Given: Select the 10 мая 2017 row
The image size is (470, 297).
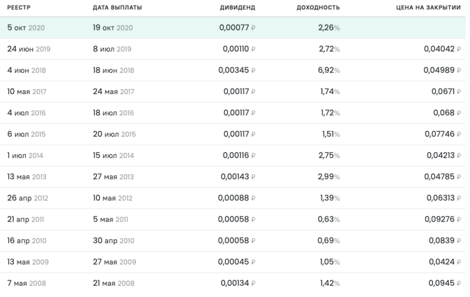Looking at the screenshot, I should pyautogui.click(x=233, y=92).
